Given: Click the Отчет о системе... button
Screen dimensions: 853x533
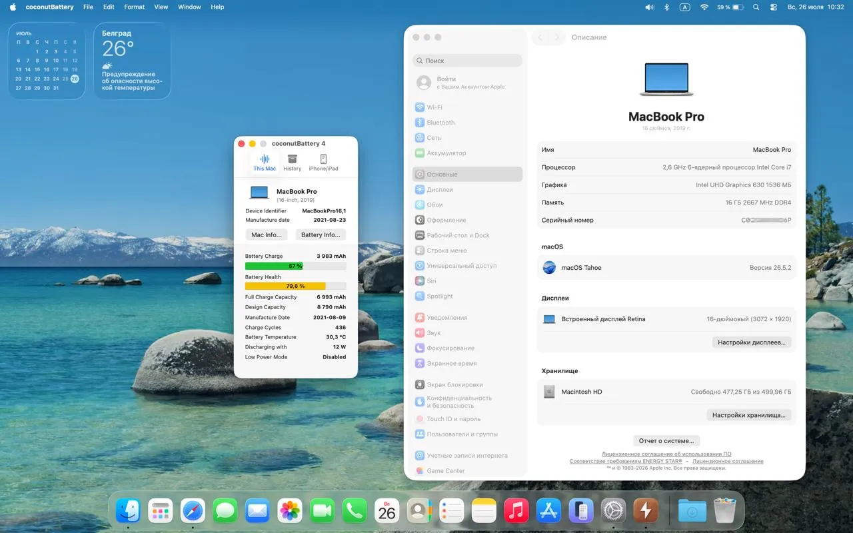Looking at the screenshot, I should click(666, 441).
